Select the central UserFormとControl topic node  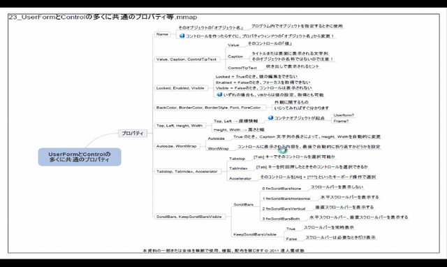pyautogui.click(x=80, y=157)
